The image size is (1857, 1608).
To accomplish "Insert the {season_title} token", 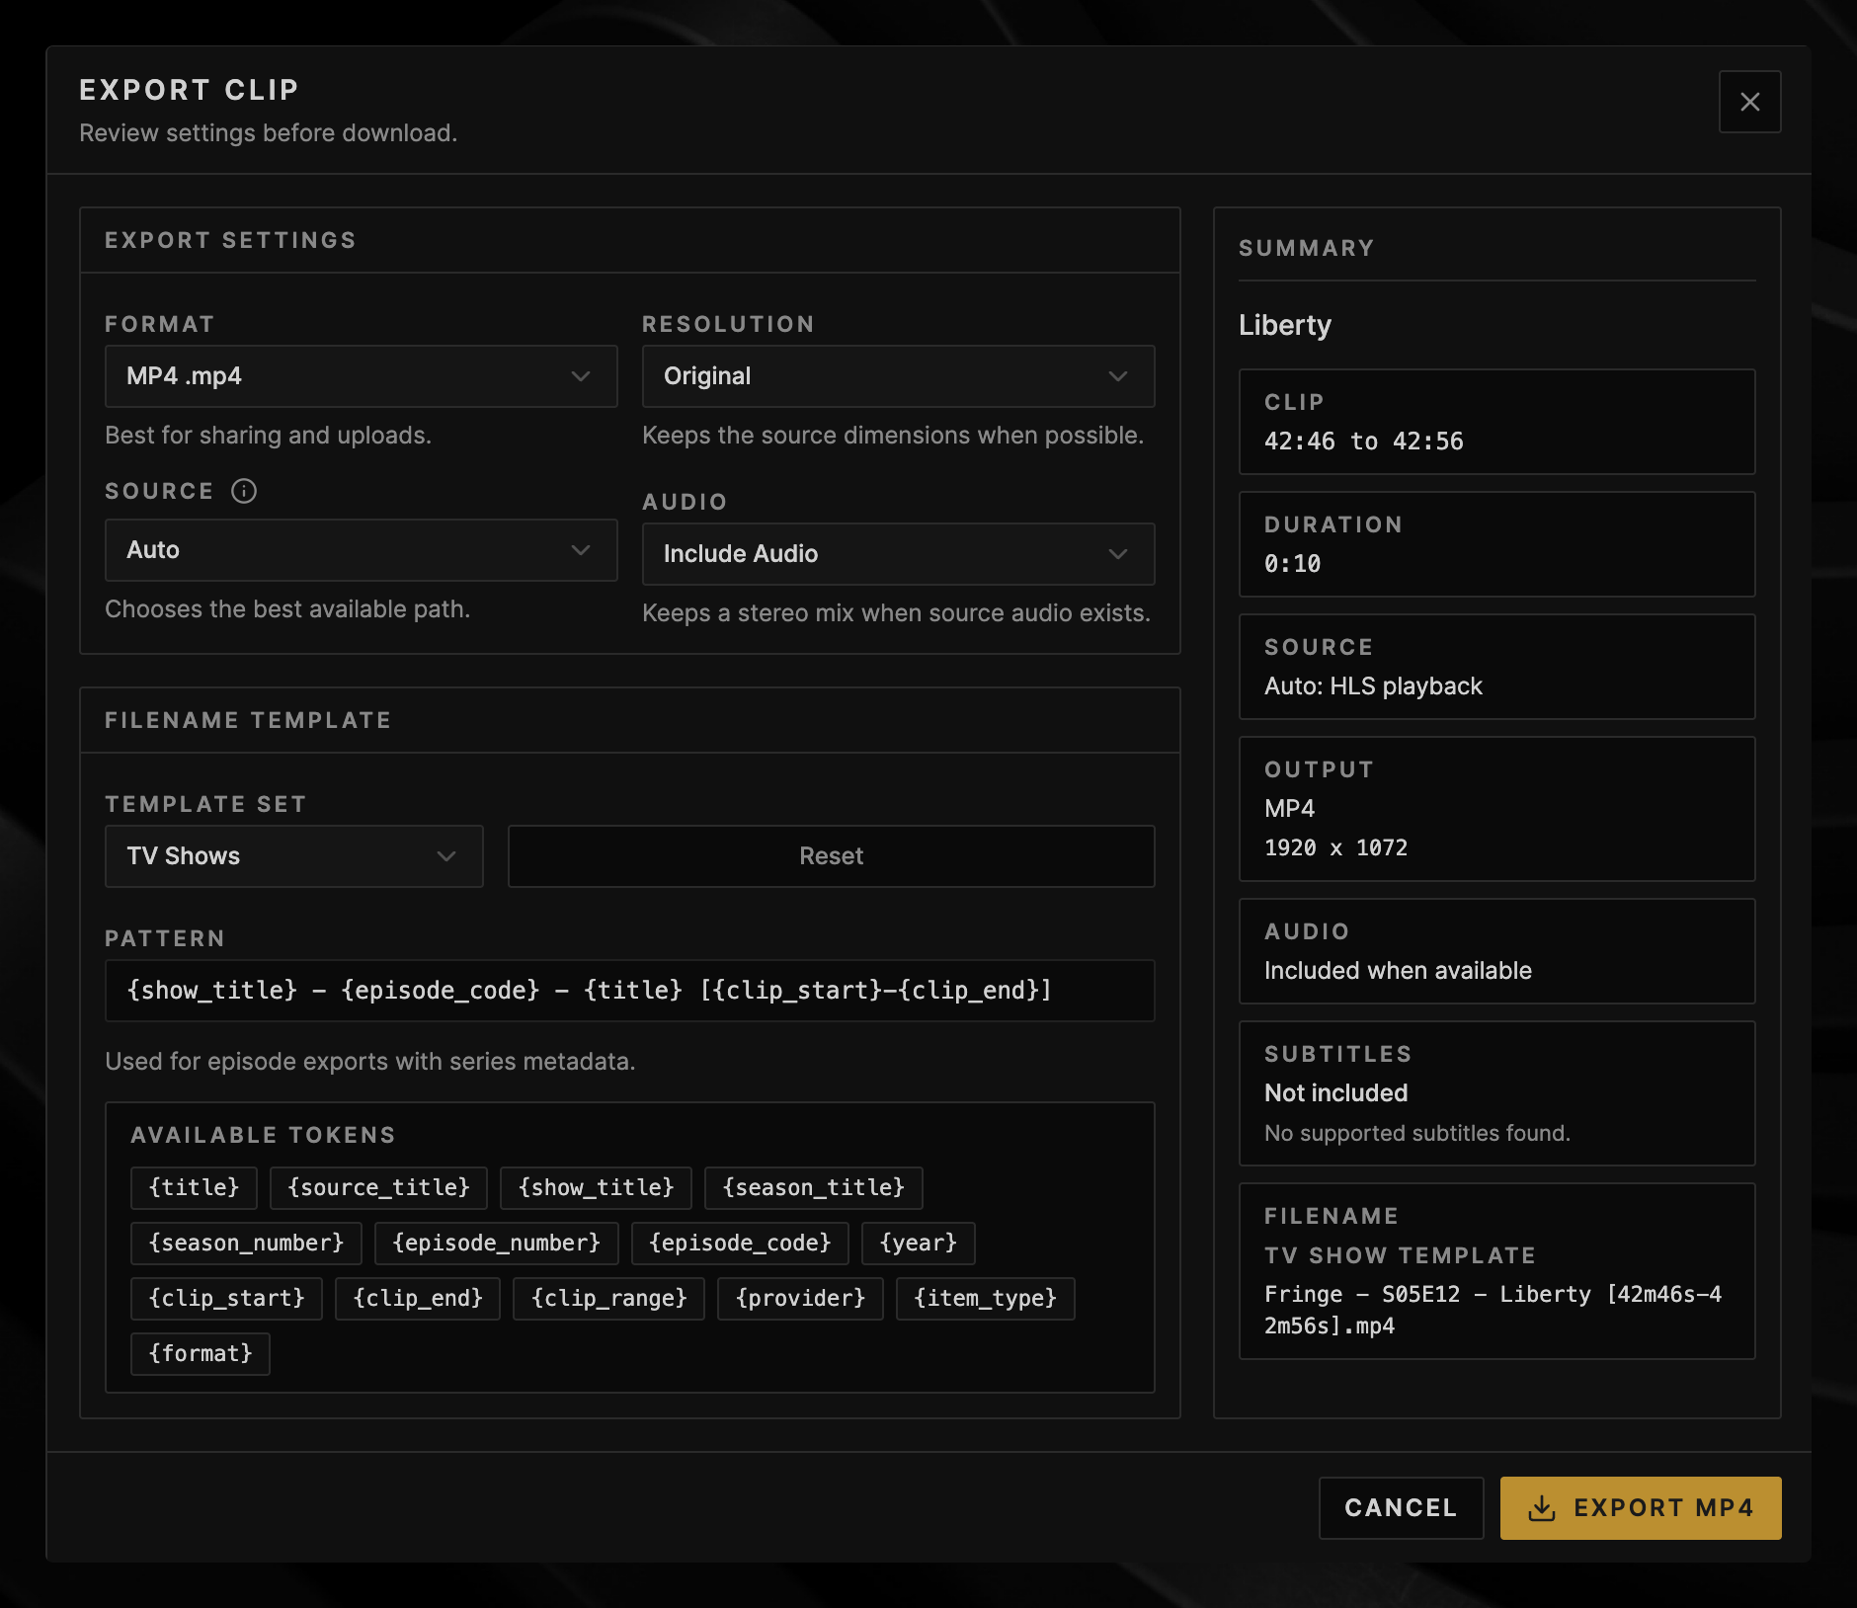I will click(813, 1187).
